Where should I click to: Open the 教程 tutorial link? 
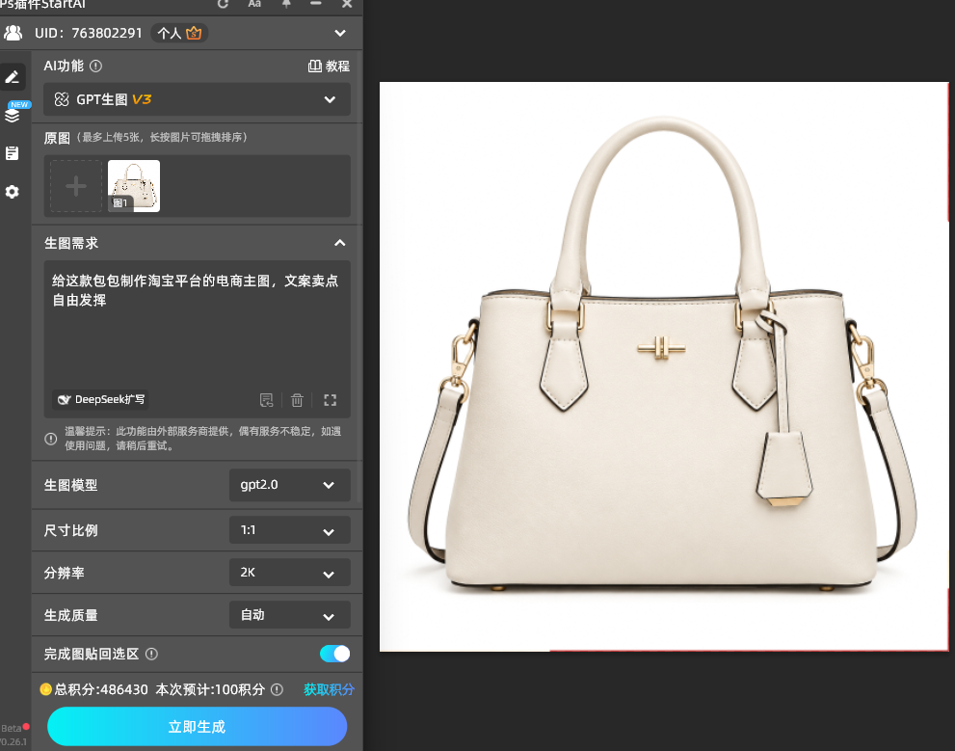(x=329, y=66)
